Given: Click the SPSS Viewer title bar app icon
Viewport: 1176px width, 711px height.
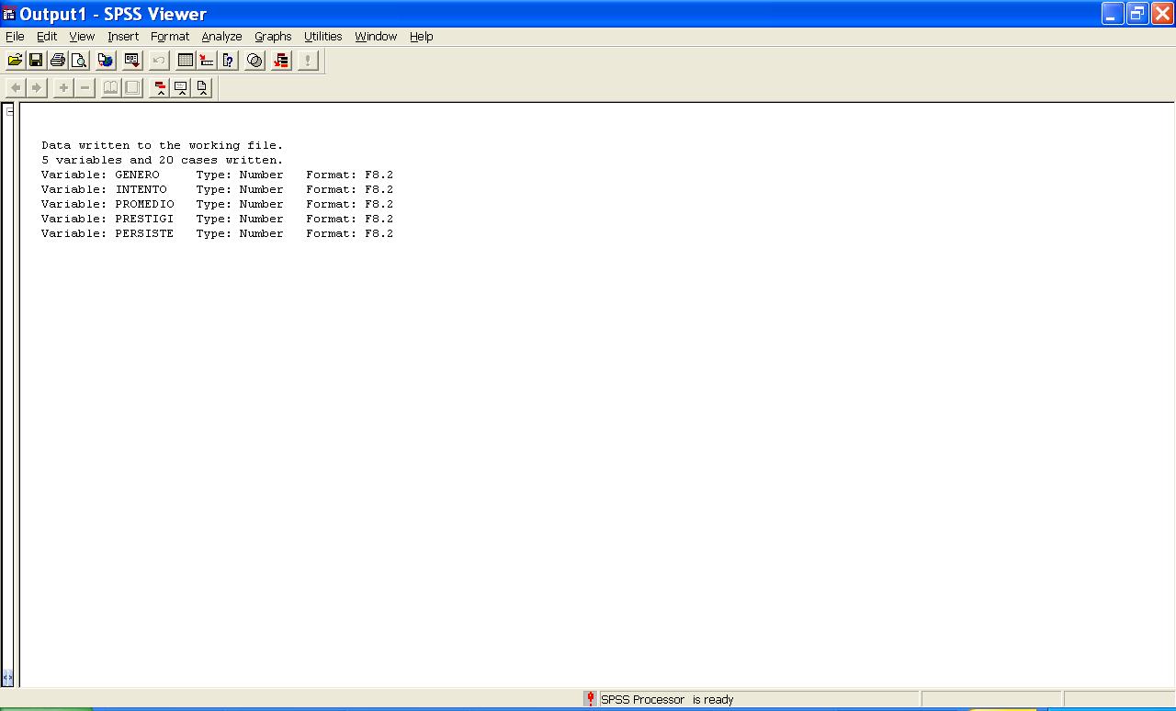Looking at the screenshot, I should point(9,14).
